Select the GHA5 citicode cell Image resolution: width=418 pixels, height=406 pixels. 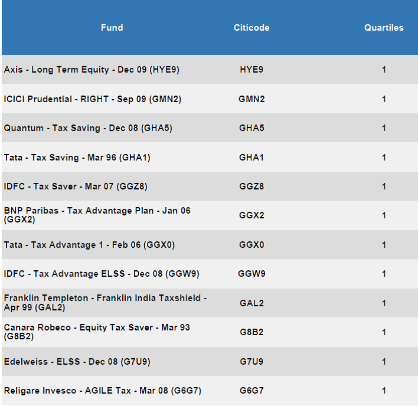(x=252, y=128)
